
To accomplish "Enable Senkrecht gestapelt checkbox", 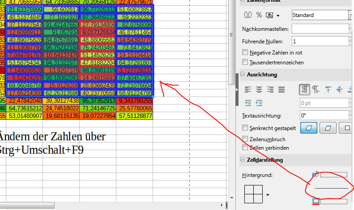I will click(245, 128).
